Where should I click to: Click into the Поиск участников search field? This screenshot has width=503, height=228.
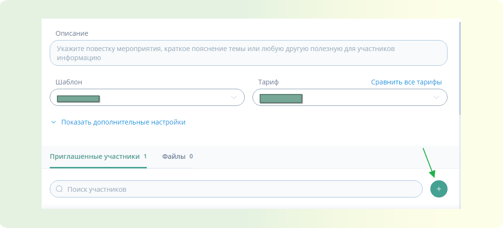pyautogui.click(x=239, y=189)
